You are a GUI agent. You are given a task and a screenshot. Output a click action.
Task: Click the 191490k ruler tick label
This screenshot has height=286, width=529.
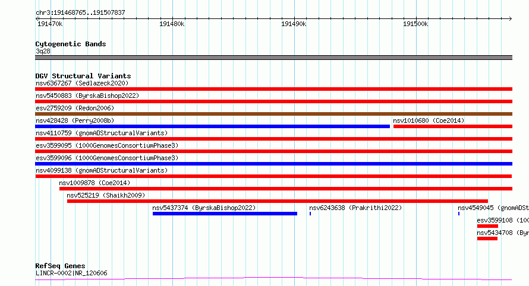[294, 24]
